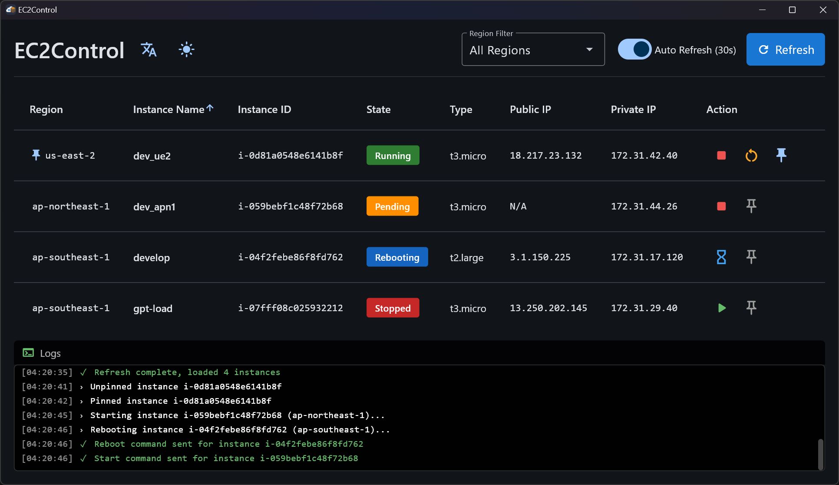Screen dimensions: 839x485
Task: Sort by the State column header
Action: coord(378,110)
